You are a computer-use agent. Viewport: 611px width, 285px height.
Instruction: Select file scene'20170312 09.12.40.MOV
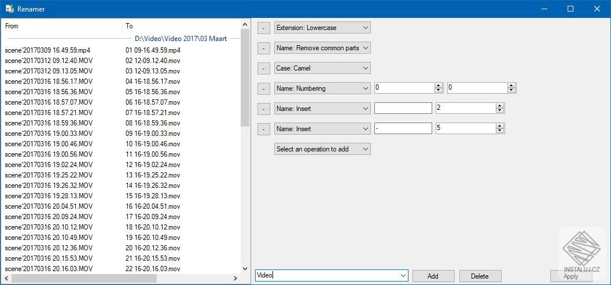click(49, 61)
